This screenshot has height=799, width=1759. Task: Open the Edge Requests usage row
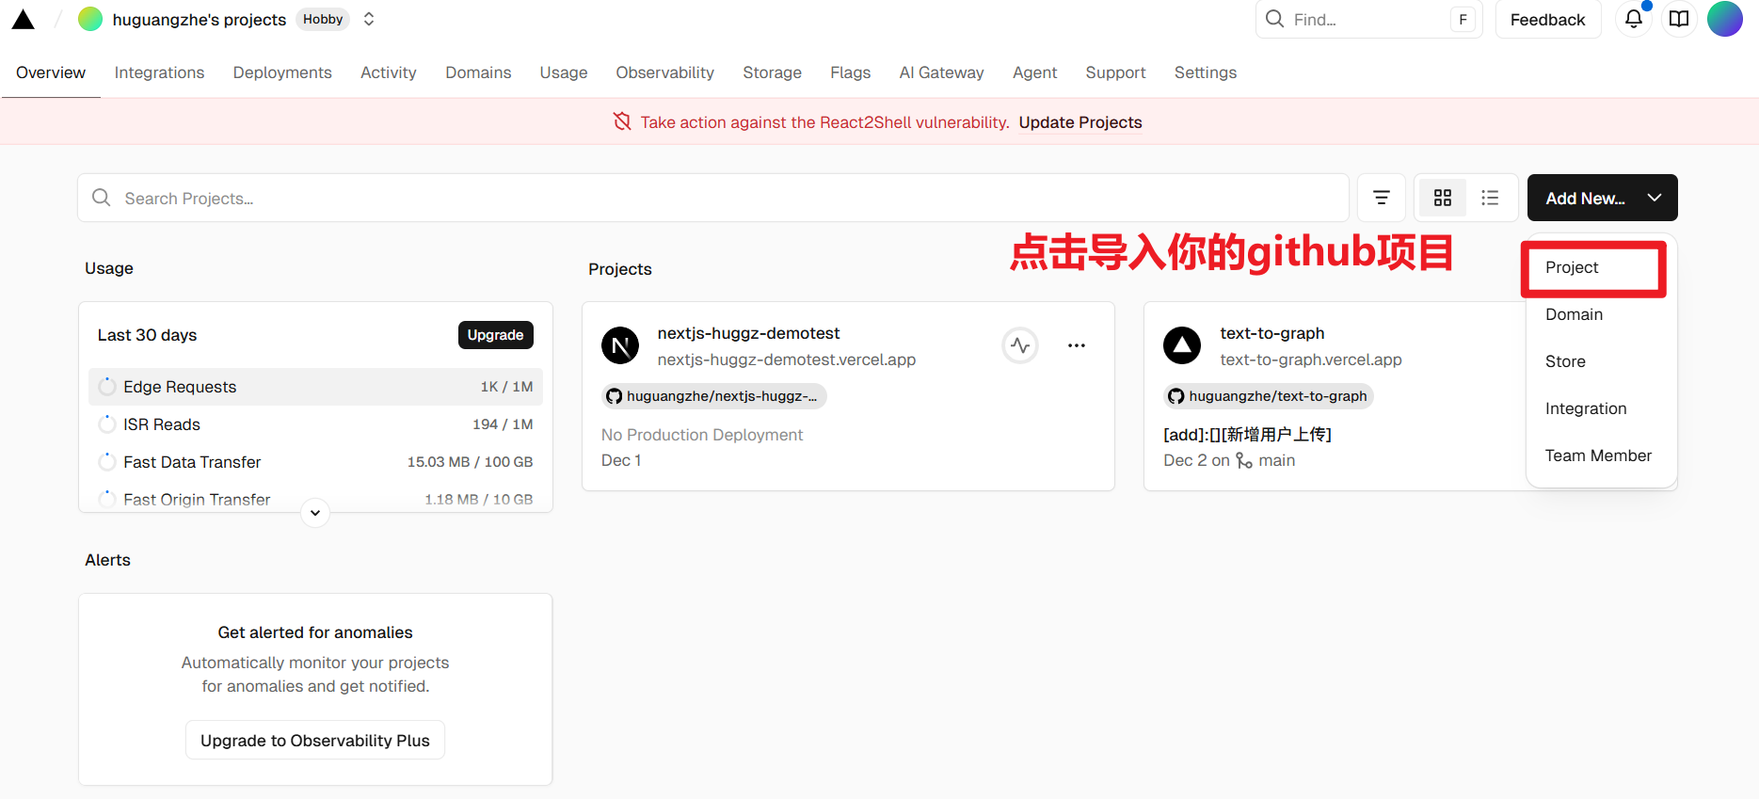click(315, 387)
